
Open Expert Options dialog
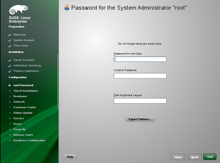140,119
